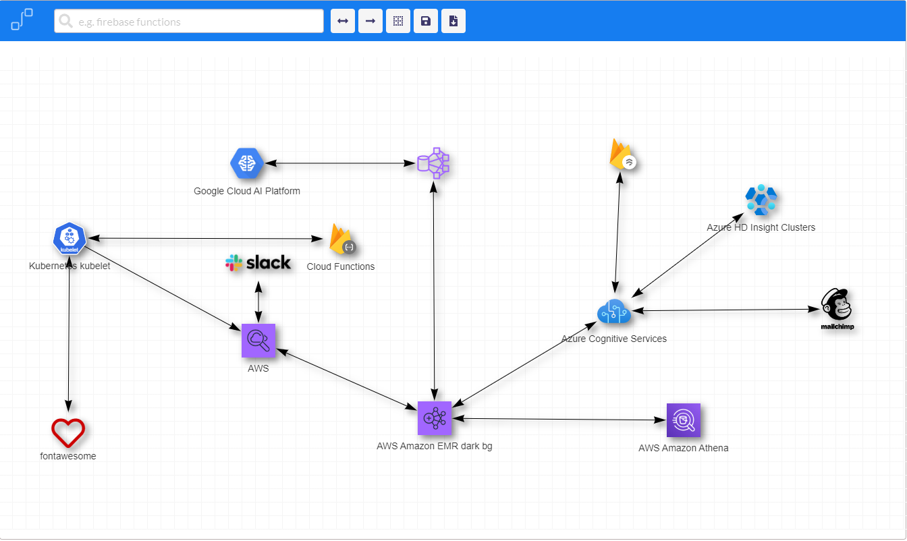This screenshot has height=541, width=907.
Task: Click the "AWS Amazon EMR dark bg" label
Action: (x=435, y=446)
